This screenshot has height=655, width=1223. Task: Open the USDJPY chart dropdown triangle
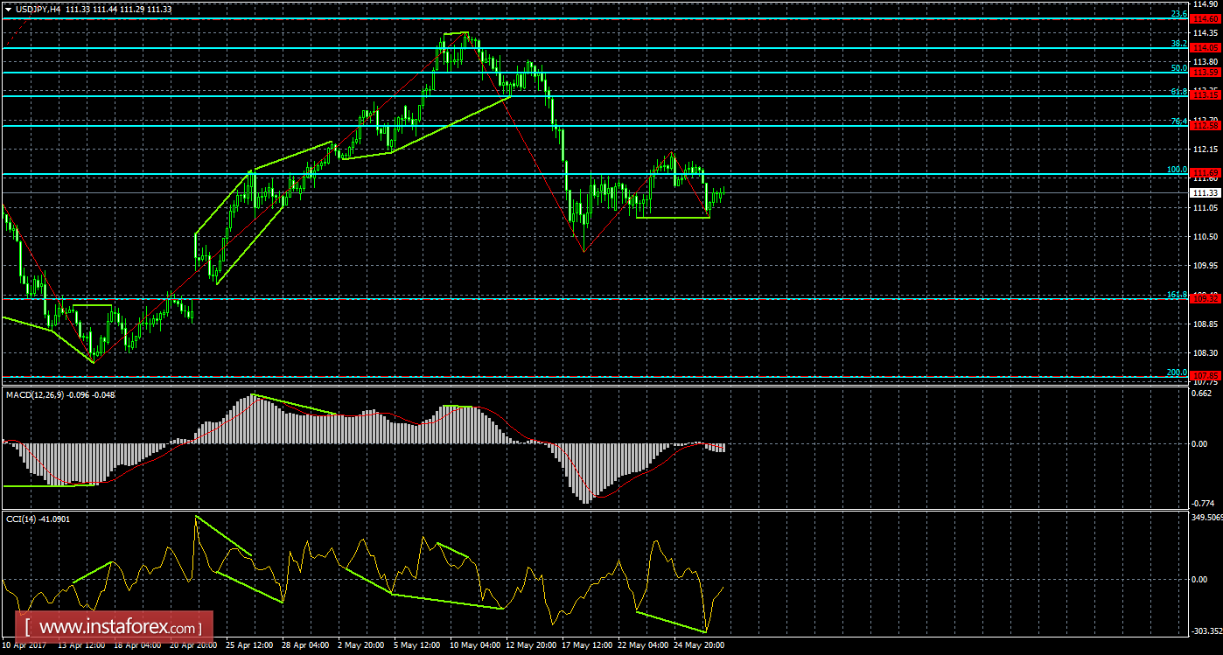coord(9,9)
